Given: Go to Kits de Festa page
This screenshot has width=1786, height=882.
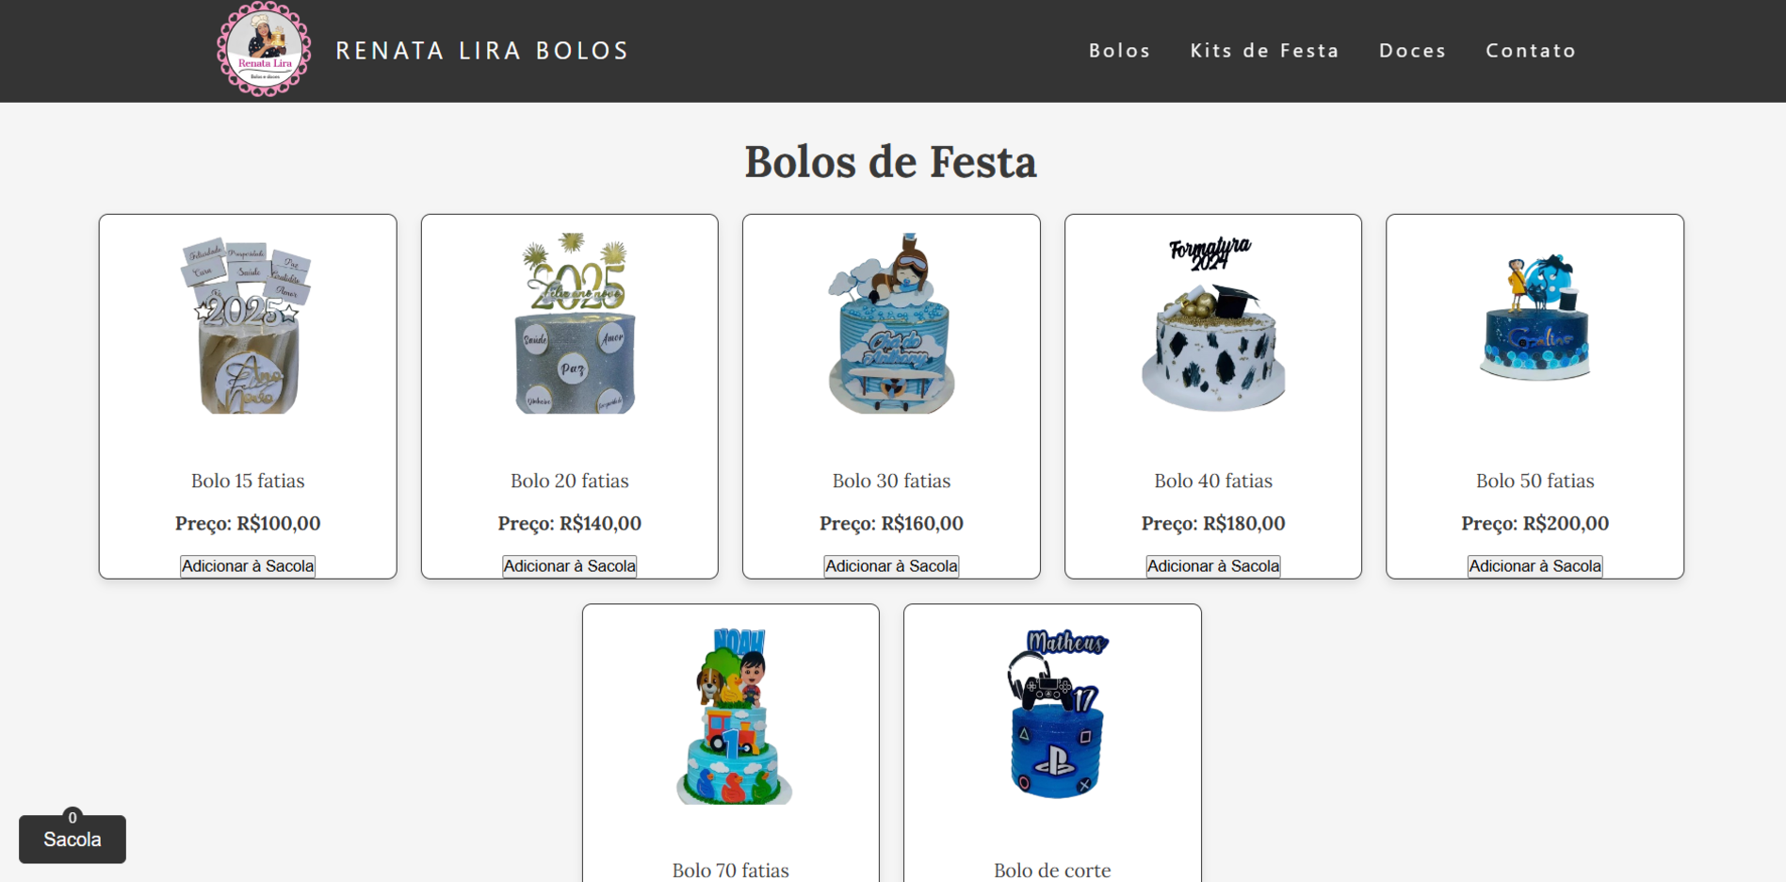Looking at the screenshot, I should click(x=1264, y=51).
